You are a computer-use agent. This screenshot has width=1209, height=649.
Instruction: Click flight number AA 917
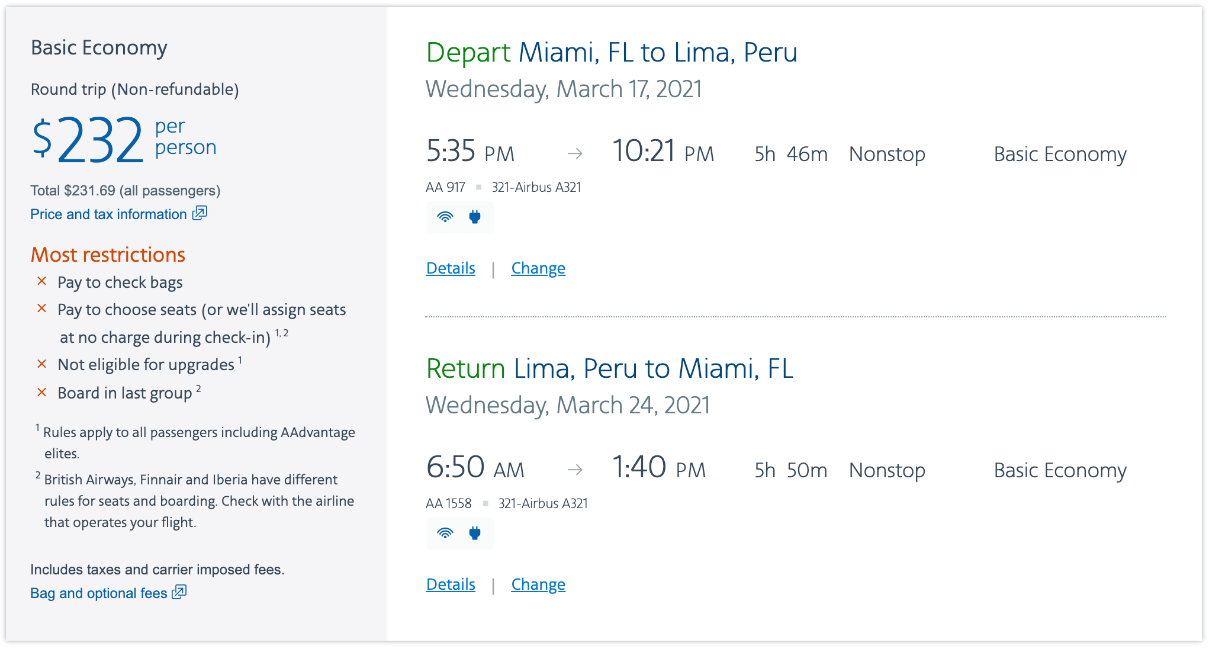tap(445, 187)
